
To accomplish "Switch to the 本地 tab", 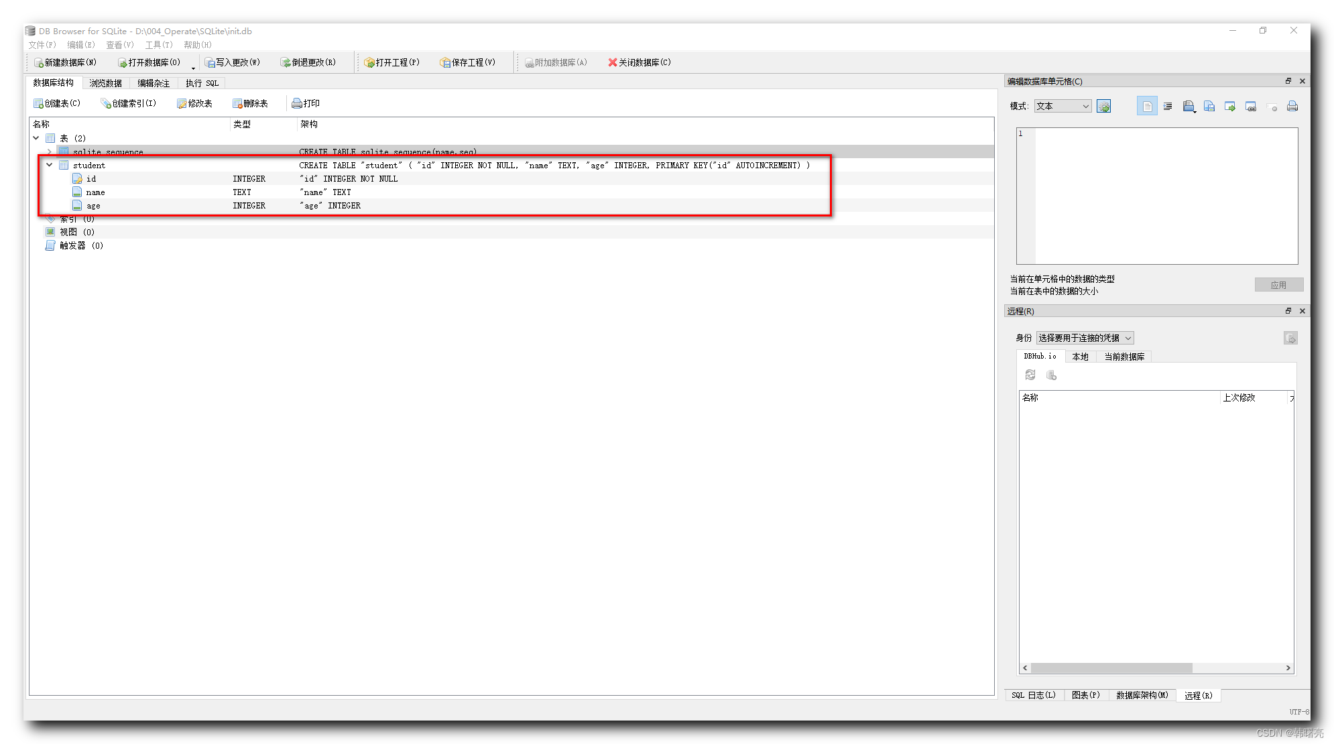I will [1081, 357].
